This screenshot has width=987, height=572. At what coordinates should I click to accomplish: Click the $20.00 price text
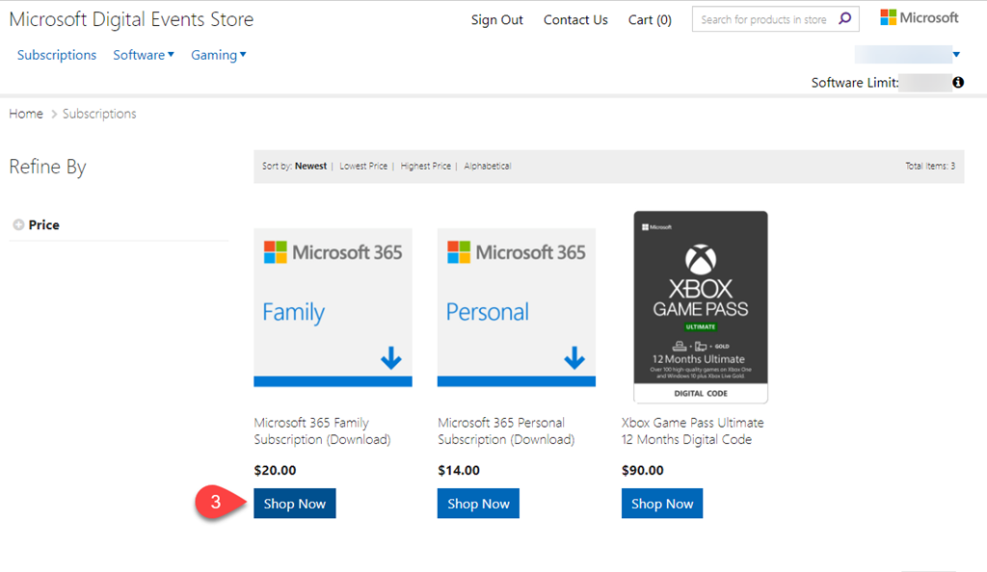point(275,470)
